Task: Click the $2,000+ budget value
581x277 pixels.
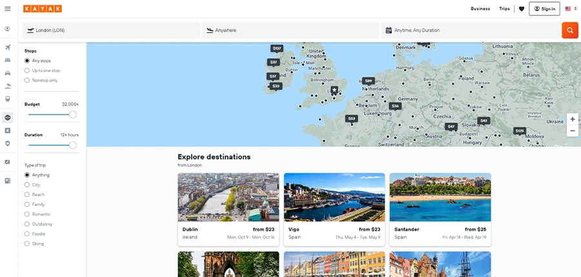Action: (70, 104)
